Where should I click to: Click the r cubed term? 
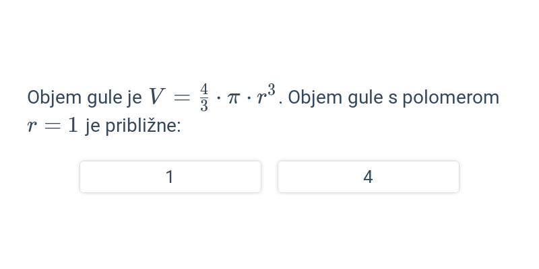[266, 95]
